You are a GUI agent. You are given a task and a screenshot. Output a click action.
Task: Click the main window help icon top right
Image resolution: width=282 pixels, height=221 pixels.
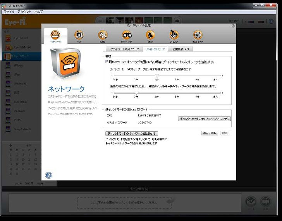click(x=271, y=21)
